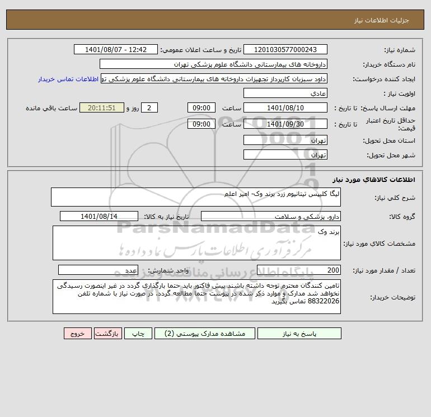Click the 'اطلاعات کالاهای مورد نیاز' section heading
The width and height of the screenshot is (431, 417).
(x=374, y=180)
